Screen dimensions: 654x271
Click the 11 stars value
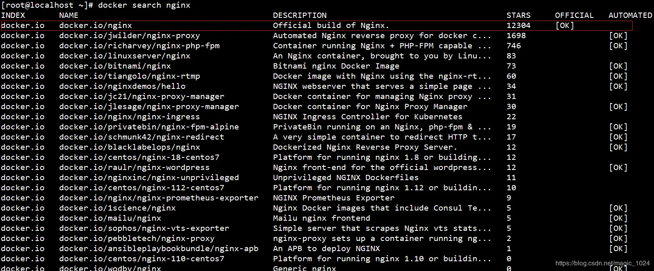pos(511,178)
